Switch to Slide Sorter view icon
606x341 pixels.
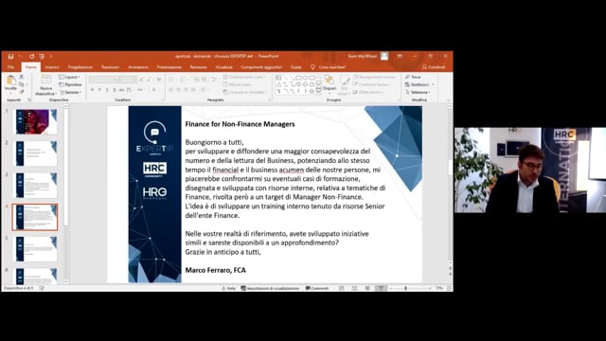[x=355, y=288]
